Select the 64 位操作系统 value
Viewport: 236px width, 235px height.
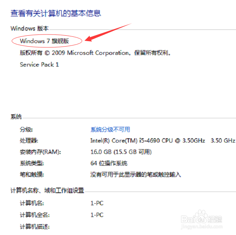pos(109,163)
